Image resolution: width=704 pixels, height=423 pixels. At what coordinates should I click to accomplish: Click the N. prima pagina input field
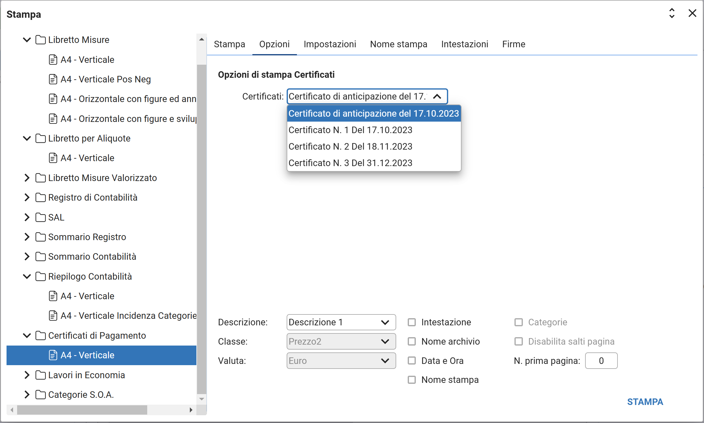(601, 361)
